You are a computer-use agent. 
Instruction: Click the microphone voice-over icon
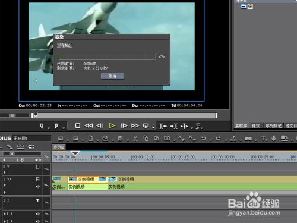274,138
